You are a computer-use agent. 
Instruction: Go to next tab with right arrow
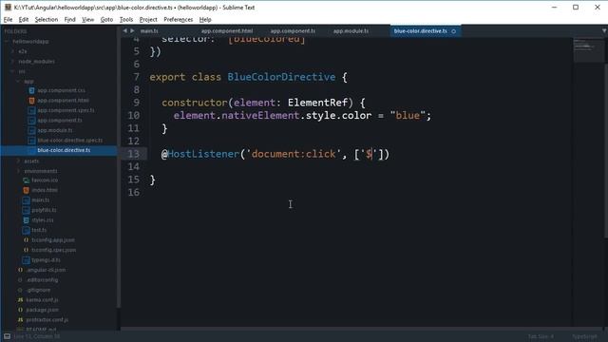132,30
